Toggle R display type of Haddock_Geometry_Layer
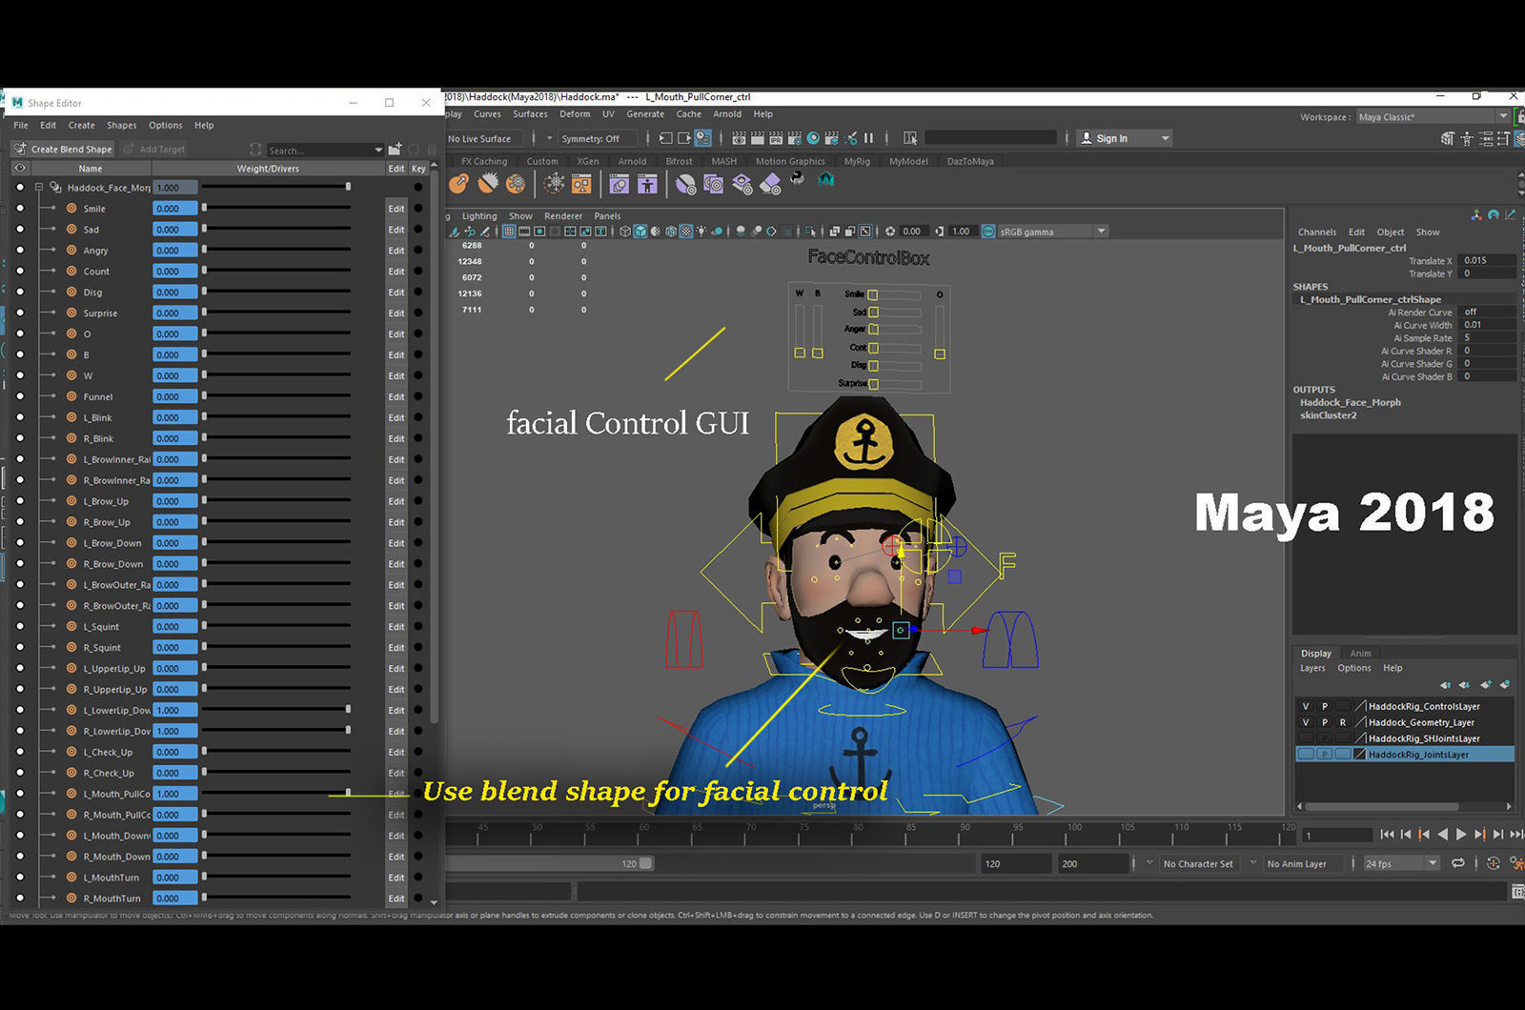This screenshot has height=1010, width=1525. coord(1343,722)
